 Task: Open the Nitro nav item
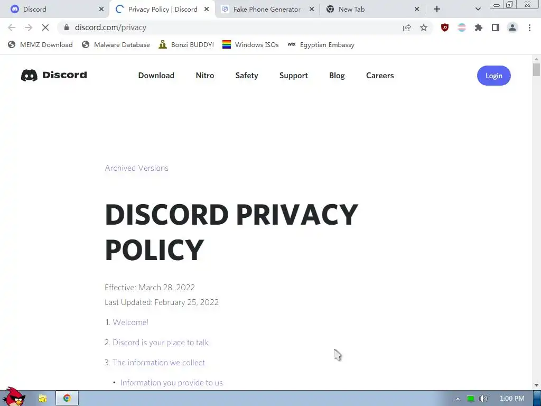205,75
